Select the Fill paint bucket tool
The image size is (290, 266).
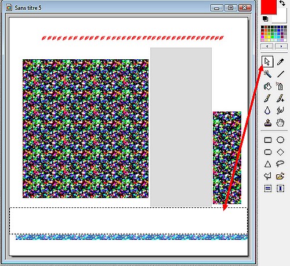tap(267, 86)
